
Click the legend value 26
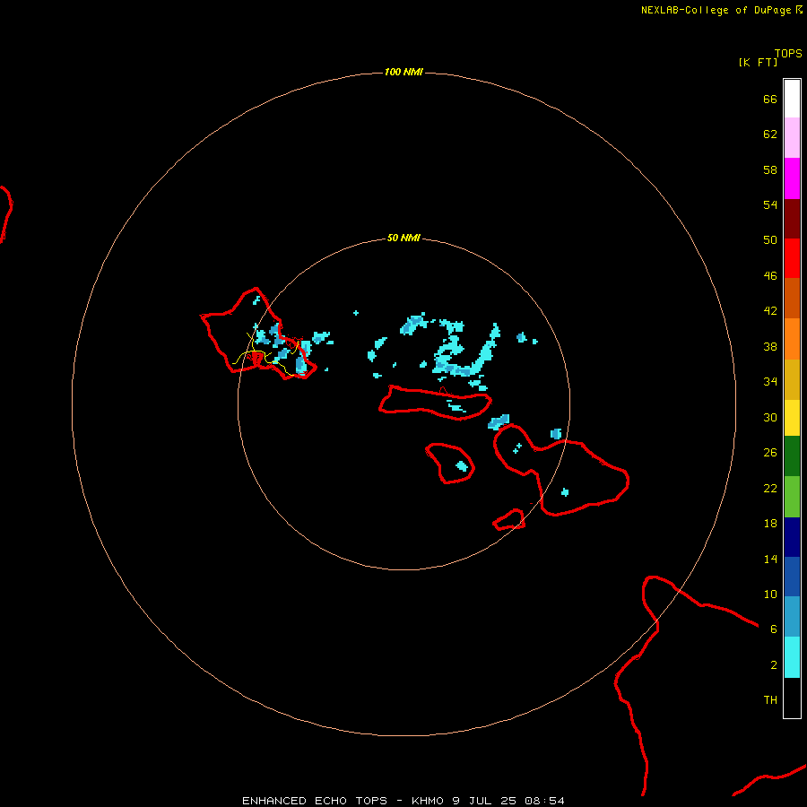click(770, 453)
